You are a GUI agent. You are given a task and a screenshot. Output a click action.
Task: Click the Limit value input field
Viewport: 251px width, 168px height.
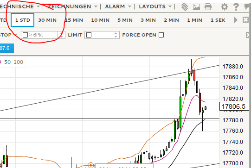click(98, 35)
